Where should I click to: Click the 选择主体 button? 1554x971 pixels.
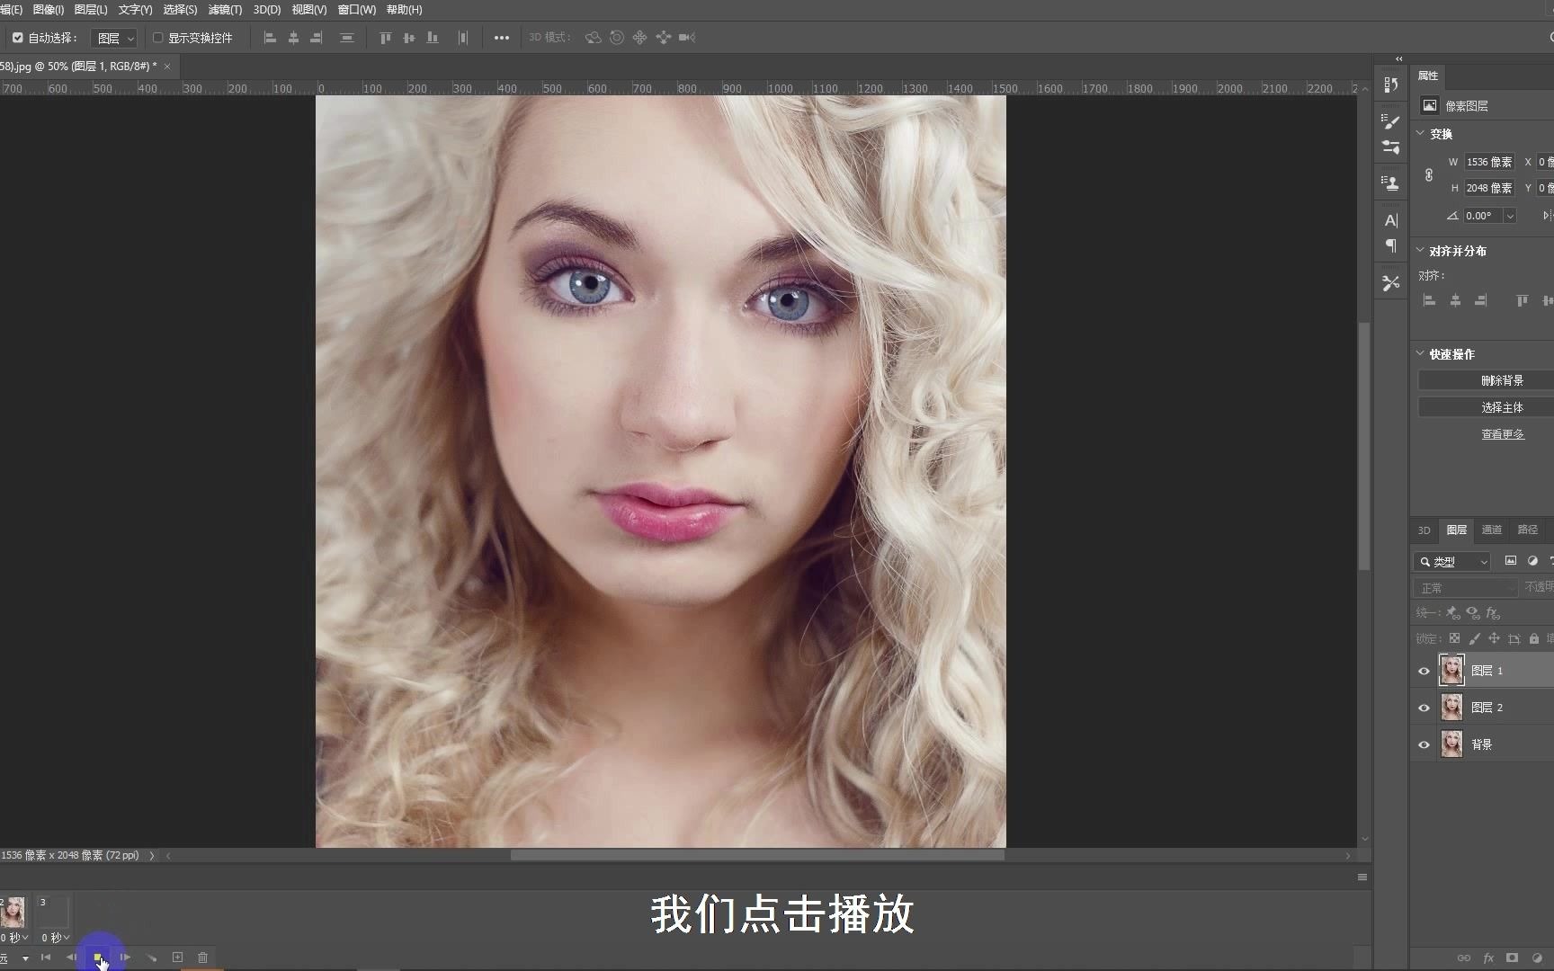[1503, 406]
